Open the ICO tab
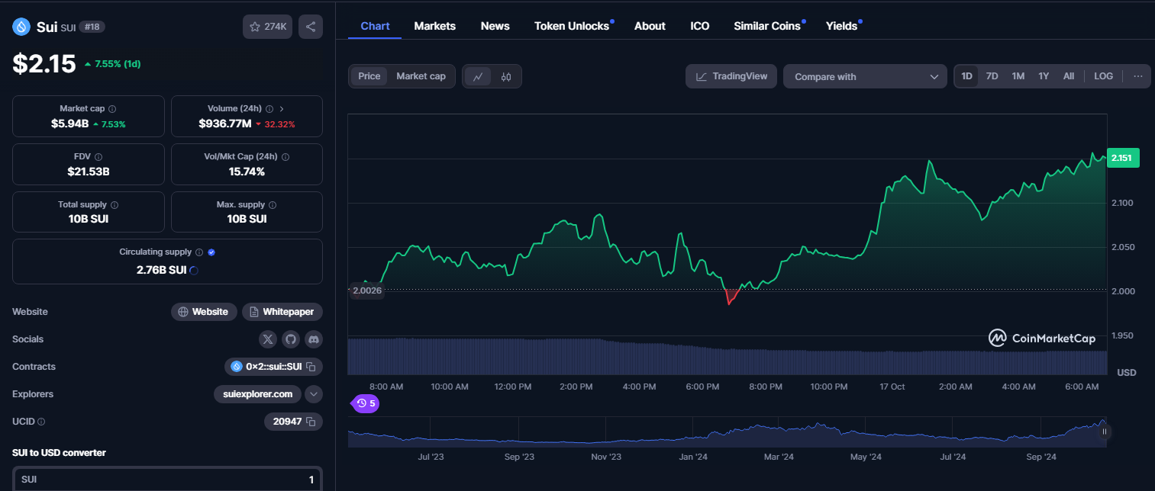The height and width of the screenshot is (491, 1155). [x=700, y=26]
